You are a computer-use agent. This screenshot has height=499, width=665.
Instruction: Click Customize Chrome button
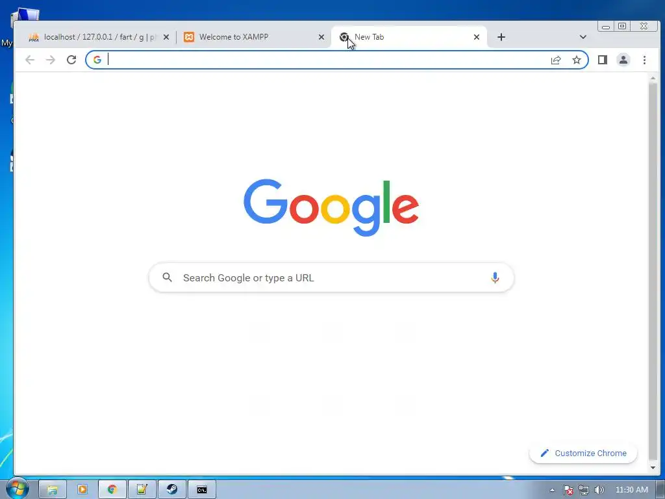583,453
